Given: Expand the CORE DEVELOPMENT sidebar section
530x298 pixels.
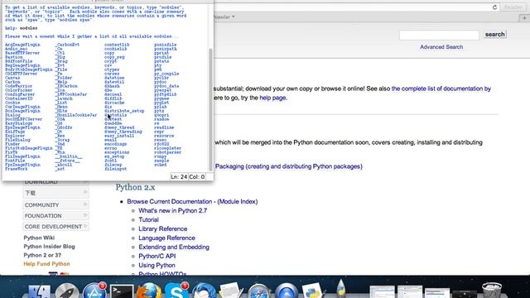Looking at the screenshot, I should [55, 226].
